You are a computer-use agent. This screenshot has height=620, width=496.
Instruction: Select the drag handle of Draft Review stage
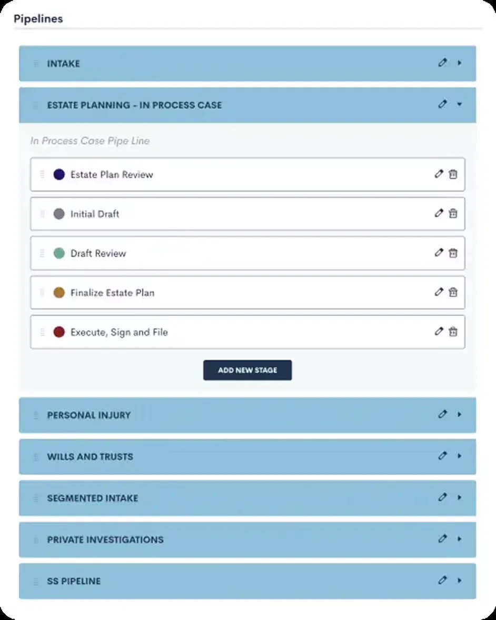(x=42, y=253)
